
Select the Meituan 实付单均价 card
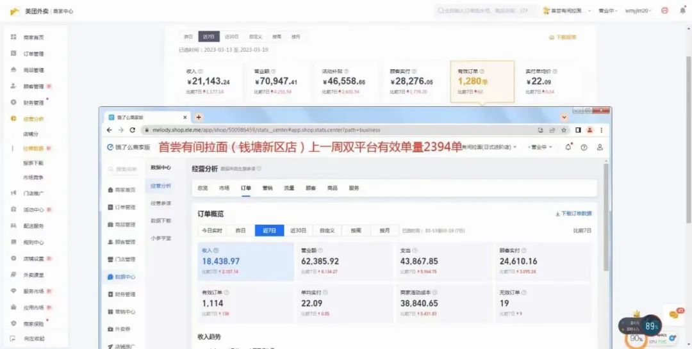550,82
